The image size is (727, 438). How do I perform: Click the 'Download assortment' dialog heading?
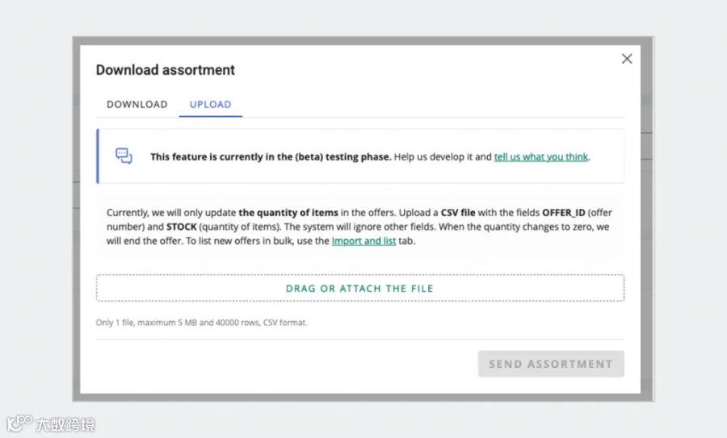click(166, 70)
